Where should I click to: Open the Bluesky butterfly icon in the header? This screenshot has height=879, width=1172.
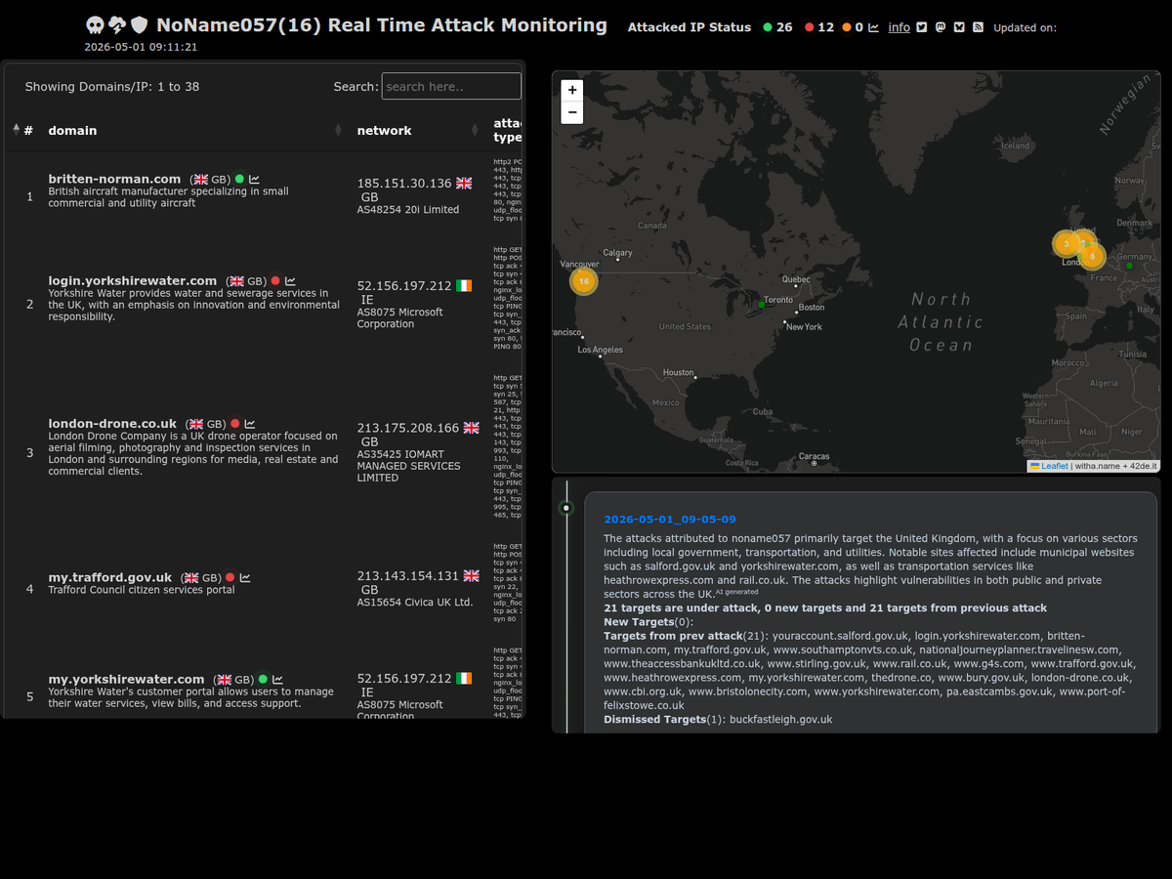[959, 27]
